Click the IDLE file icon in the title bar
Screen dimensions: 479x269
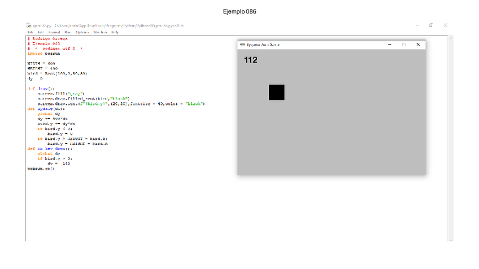pos(29,25)
